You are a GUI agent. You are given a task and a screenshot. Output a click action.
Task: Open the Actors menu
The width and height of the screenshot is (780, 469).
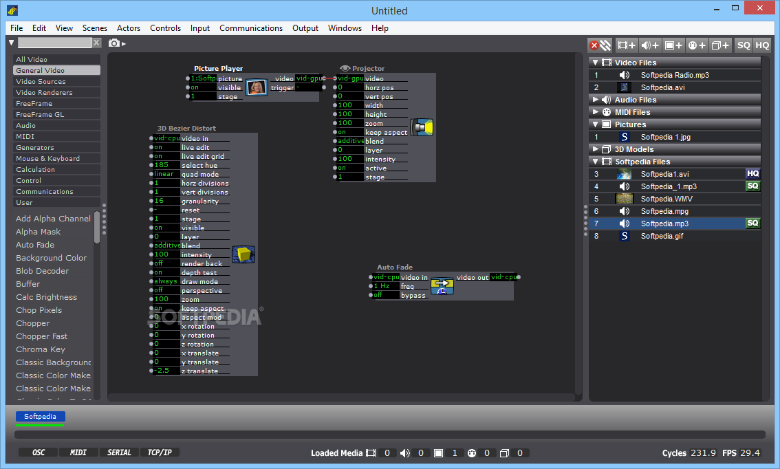[129, 28]
